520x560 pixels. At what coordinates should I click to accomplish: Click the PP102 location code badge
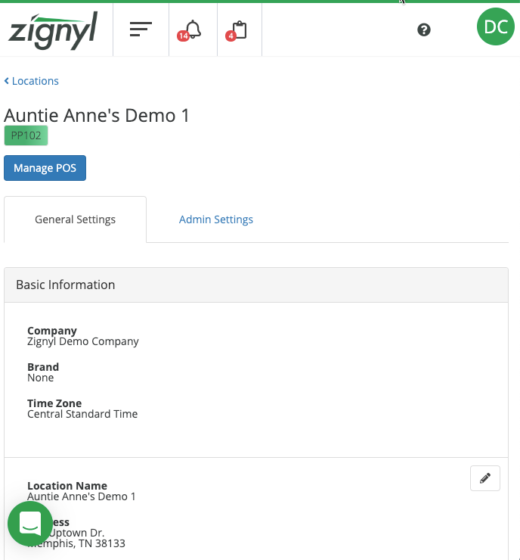click(26, 135)
